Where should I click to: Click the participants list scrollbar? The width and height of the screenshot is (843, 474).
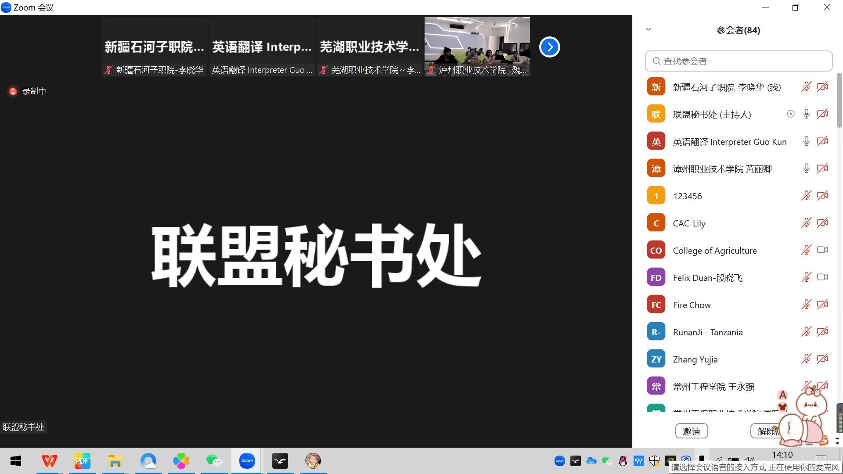(x=839, y=101)
